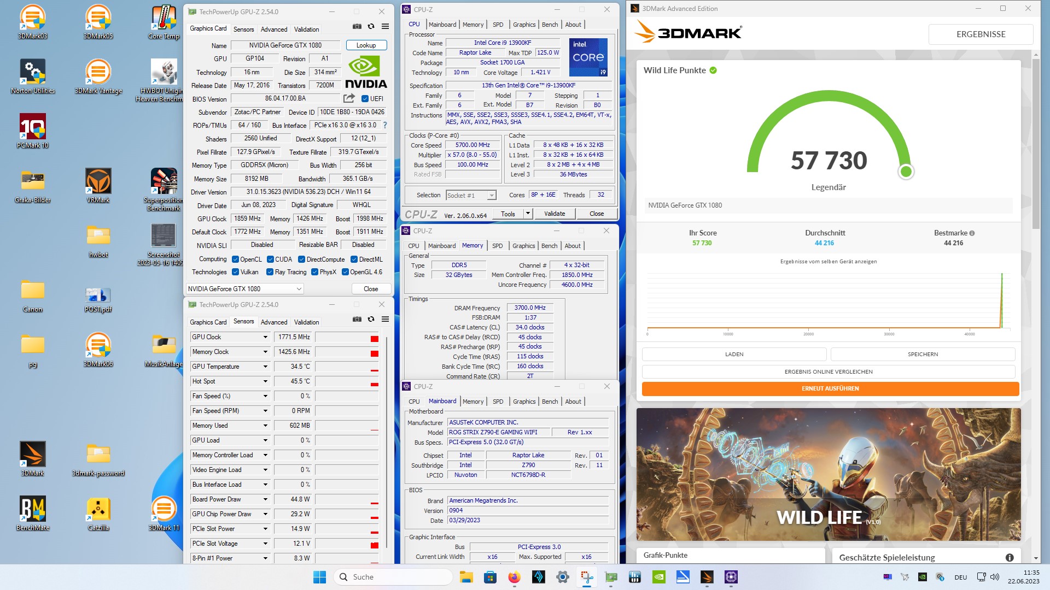Launch Core Temp from the desktop
This screenshot has width=1050, height=590.
(164, 22)
